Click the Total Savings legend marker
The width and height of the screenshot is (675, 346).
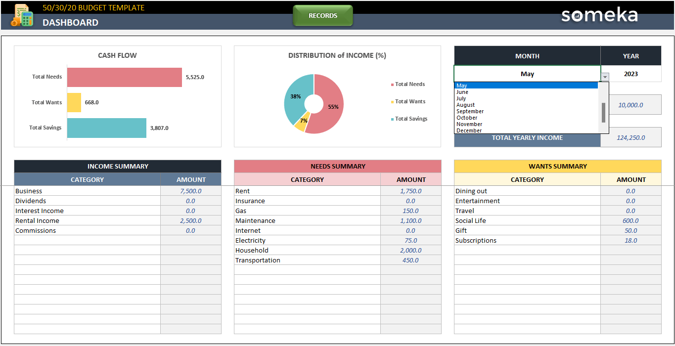[392, 119]
